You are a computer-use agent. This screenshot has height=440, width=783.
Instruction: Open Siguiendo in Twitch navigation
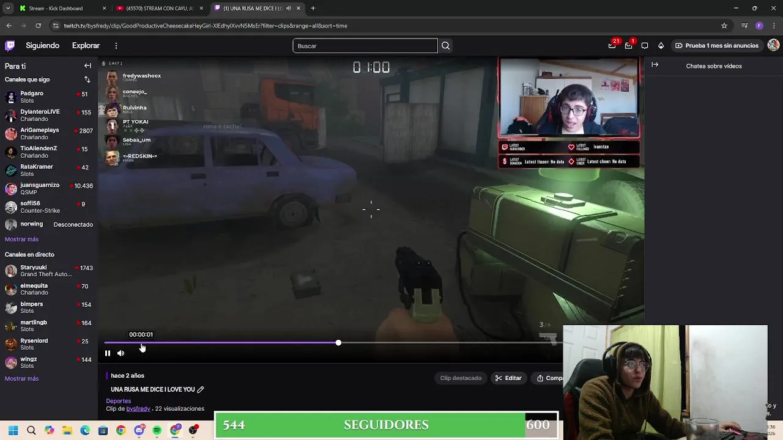click(x=43, y=45)
